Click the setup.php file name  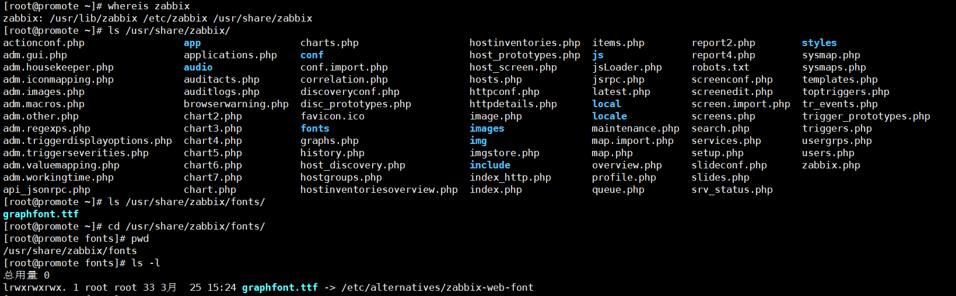point(717,153)
